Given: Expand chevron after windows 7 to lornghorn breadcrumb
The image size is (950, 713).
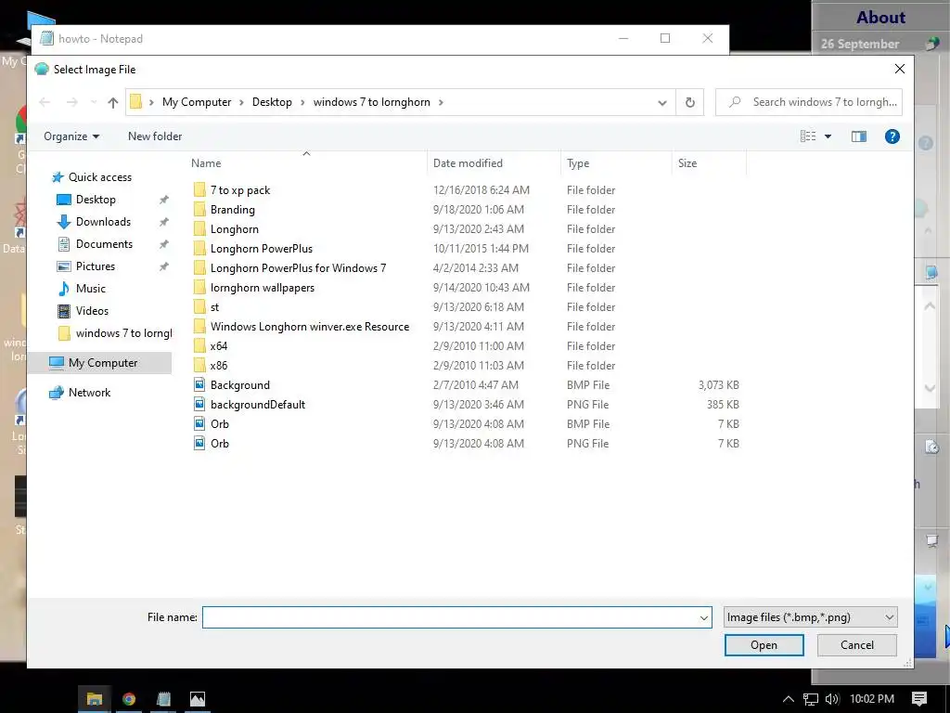Looking at the screenshot, I should click(441, 102).
